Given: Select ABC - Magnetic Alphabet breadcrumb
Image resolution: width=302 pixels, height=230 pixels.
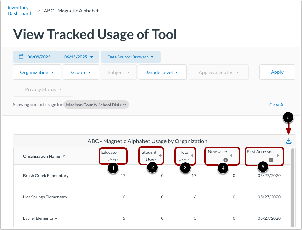Looking at the screenshot, I should coord(71,11).
